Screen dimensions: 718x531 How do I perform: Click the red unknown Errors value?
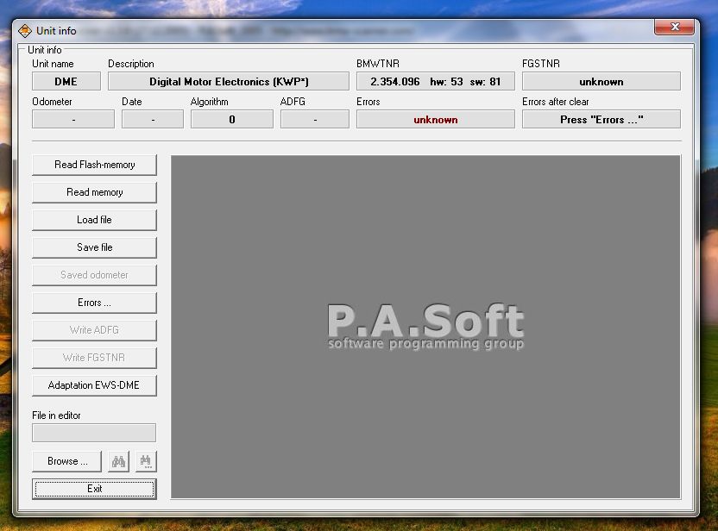[436, 119]
